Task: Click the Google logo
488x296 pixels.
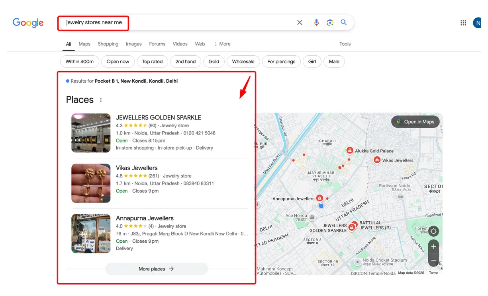Action: 28,23
